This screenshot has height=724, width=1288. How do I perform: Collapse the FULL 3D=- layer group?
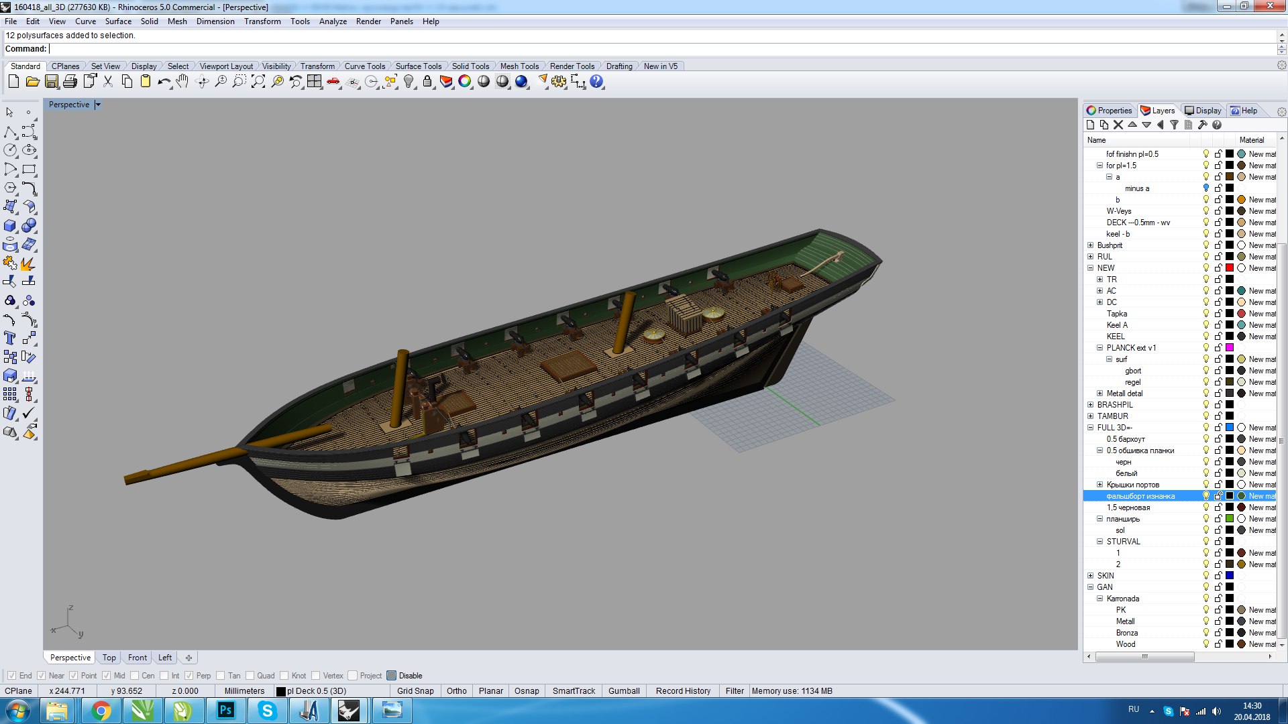coord(1091,428)
